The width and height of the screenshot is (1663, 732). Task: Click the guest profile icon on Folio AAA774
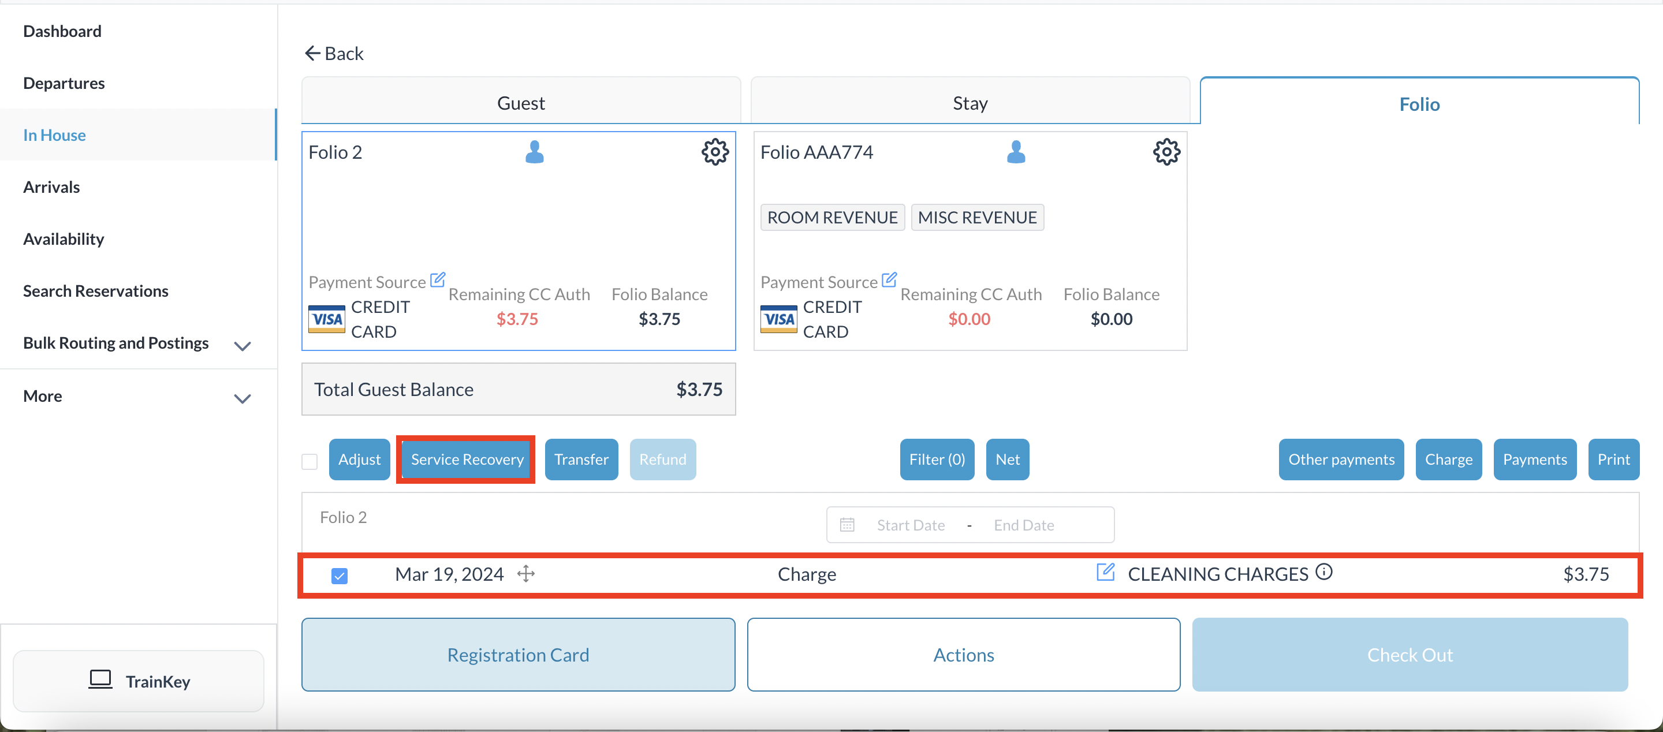pos(1016,152)
